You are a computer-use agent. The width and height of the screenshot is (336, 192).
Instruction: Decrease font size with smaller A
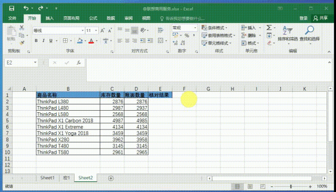click(110, 30)
